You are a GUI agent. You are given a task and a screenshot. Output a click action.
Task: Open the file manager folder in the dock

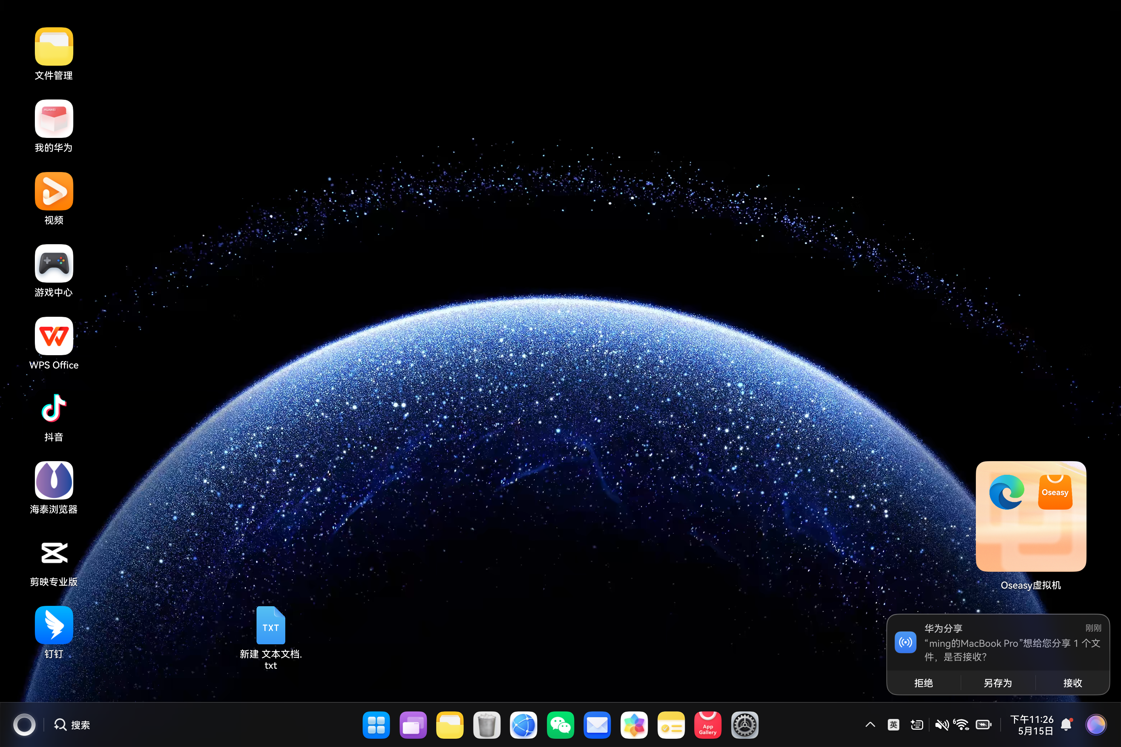(x=450, y=725)
